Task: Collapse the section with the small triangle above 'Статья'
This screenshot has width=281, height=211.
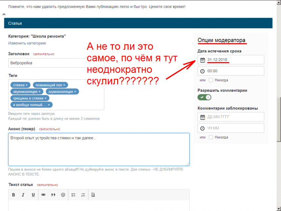Action: pyautogui.click(x=4, y=14)
